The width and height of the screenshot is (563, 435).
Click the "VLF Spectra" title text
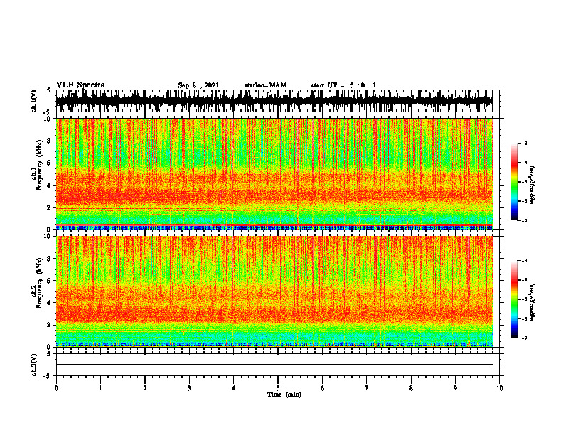click(x=80, y=85)
